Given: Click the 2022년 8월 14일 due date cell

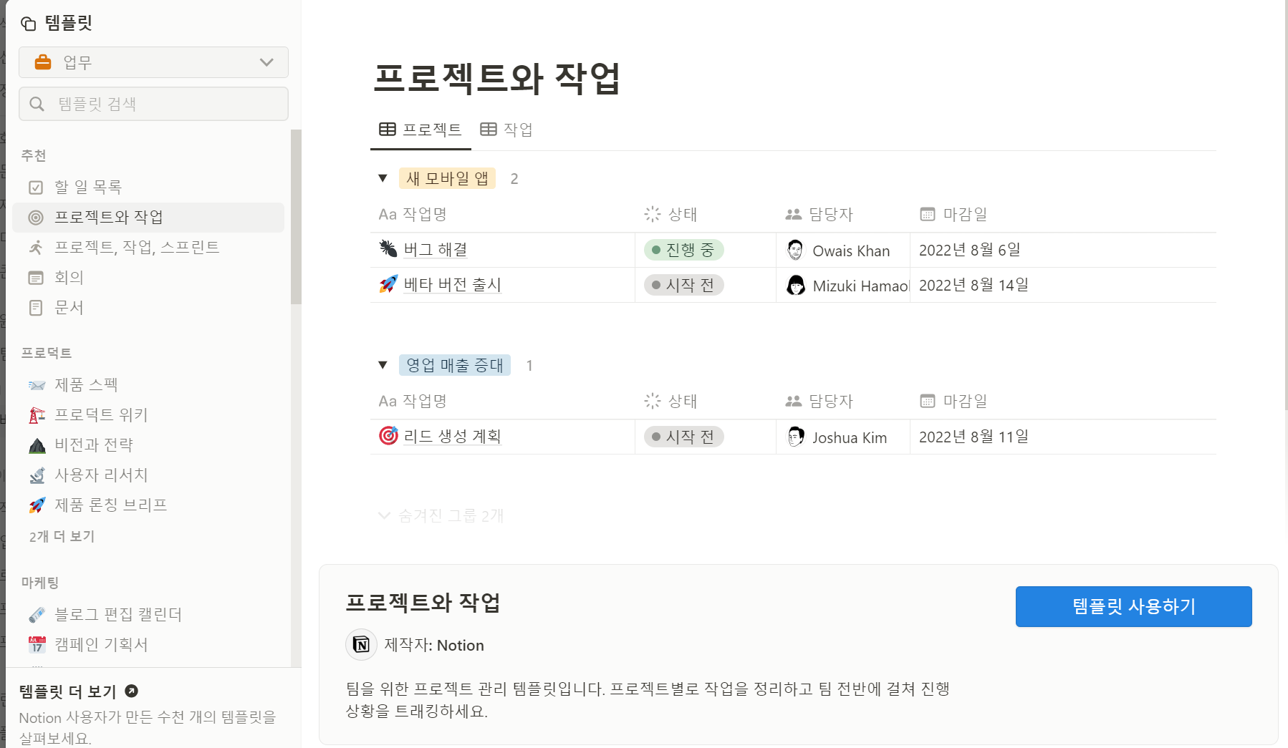Looking at the screenshot, I should 1063,285.
